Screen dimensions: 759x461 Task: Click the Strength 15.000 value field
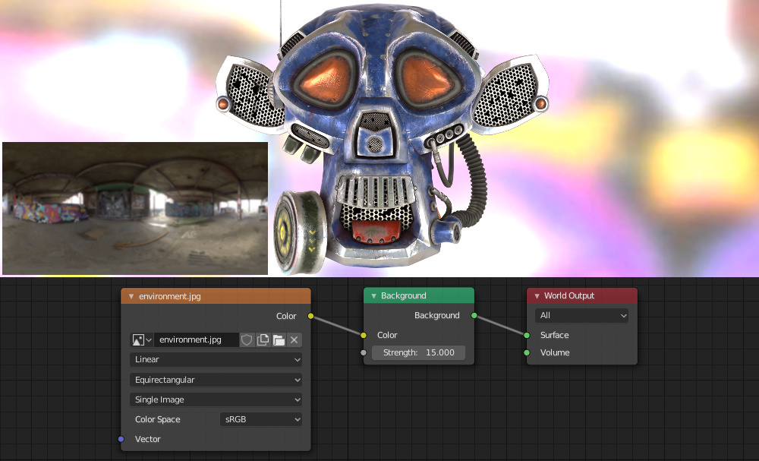point(419,352)
